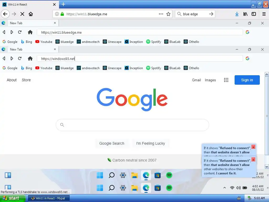This screenshot has width=269, height=202.
Task: Open andrewstech bookmark in inner Edge window
Action: point(88,68)
